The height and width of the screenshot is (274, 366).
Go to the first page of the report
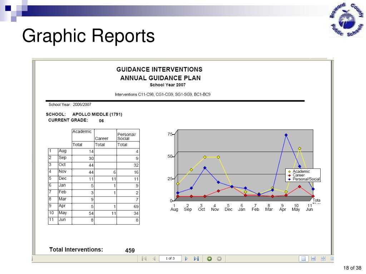click(x=144, y=258)
